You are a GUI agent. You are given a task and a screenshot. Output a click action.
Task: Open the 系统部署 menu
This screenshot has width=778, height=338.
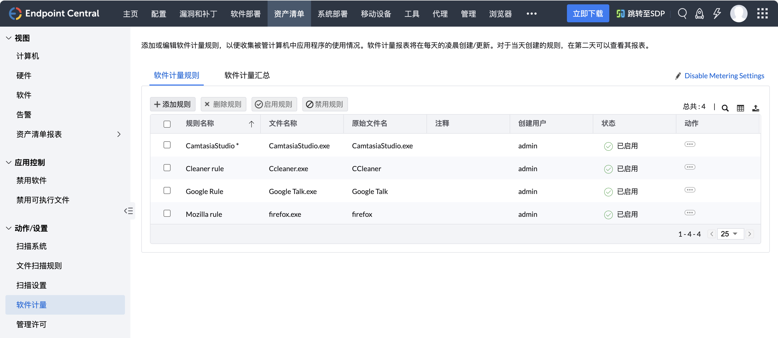coord(332,14)
